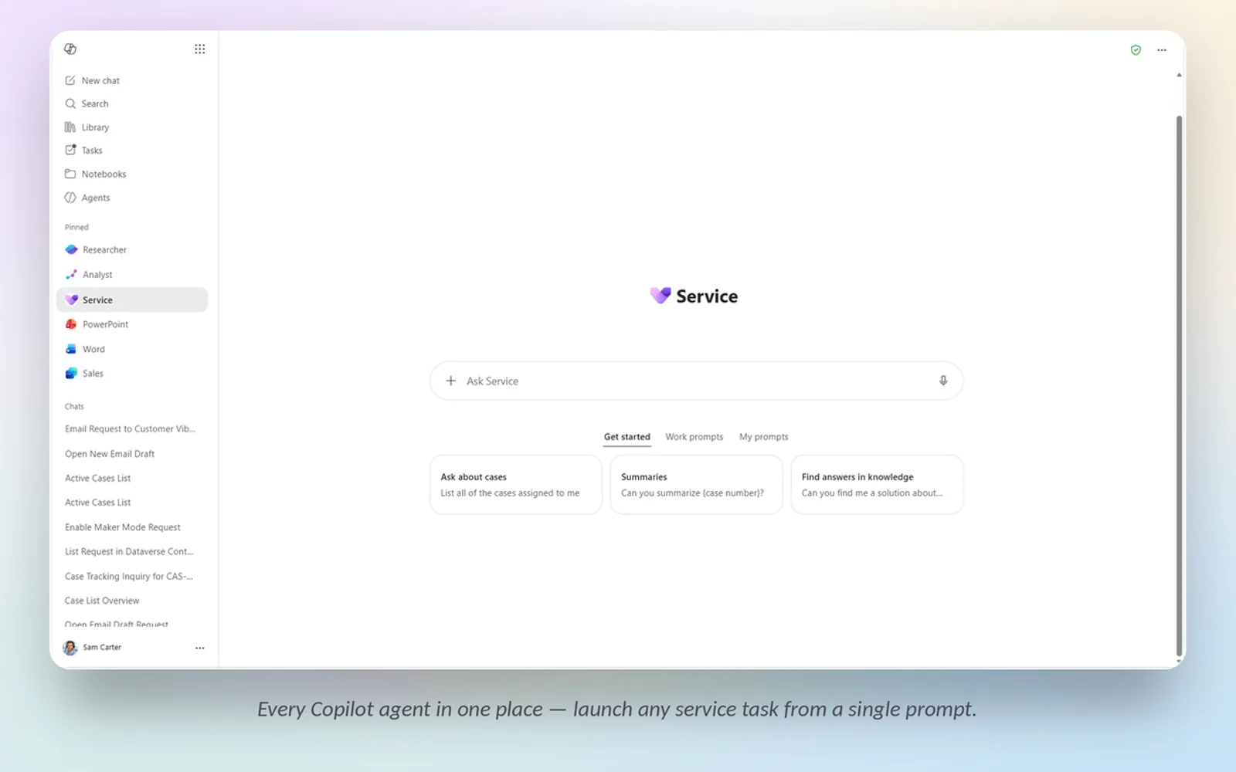Click the New chat compose icon
Screen dimensions: 1236x772
point(70,80)
